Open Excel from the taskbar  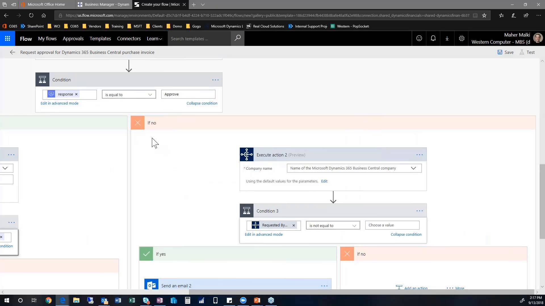pos(132,300)
